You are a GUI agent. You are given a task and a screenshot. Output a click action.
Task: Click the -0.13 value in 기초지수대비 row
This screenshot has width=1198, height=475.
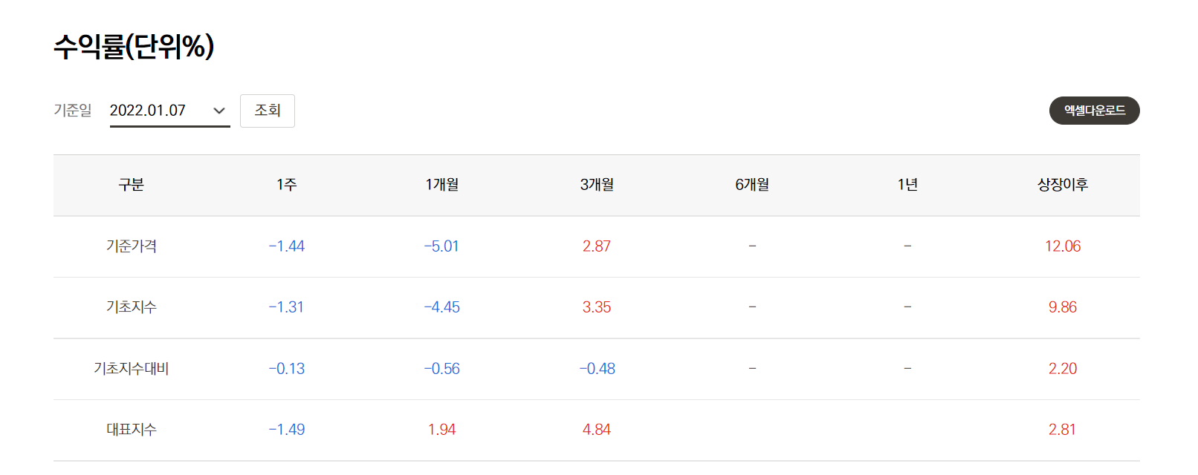(286, 369)
